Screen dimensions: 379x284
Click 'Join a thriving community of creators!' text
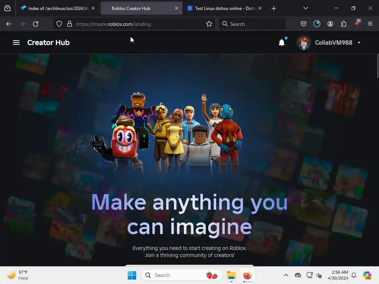(189, 255)
